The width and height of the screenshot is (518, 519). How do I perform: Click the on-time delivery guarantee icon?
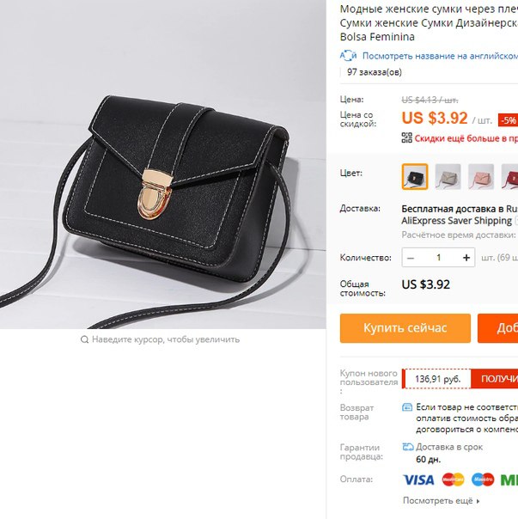[x=408, y=447]
